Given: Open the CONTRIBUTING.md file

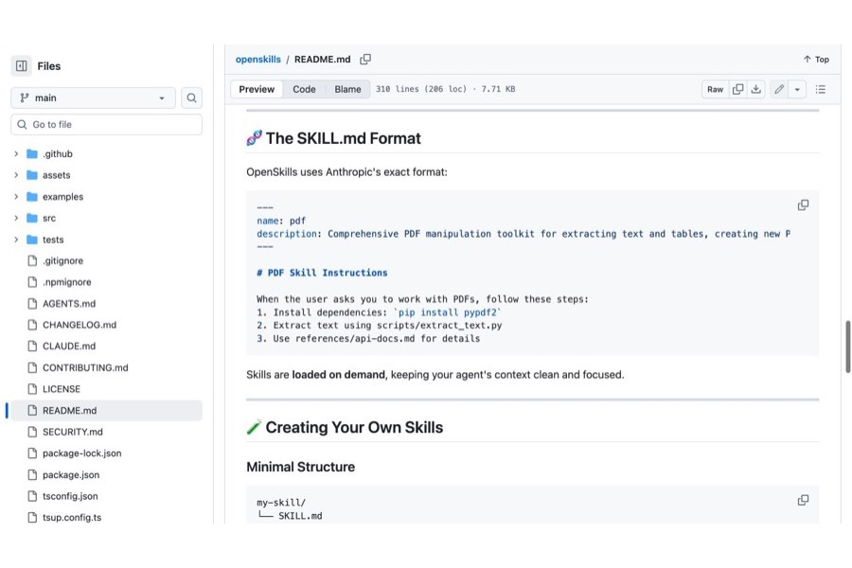Looking at the screenshot, I should tap(85, 368).
